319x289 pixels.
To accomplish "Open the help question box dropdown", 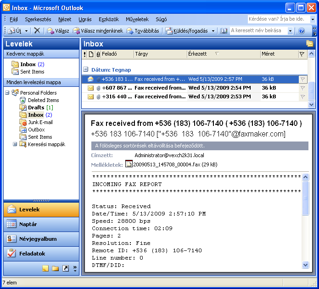I will click(313, 19).
